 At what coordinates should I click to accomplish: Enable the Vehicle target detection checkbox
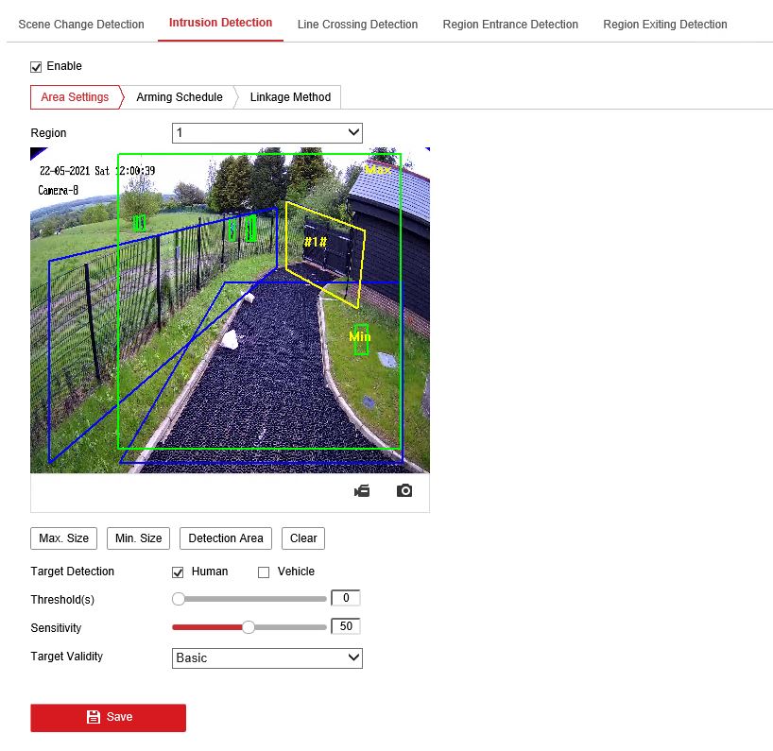[264, 572]
